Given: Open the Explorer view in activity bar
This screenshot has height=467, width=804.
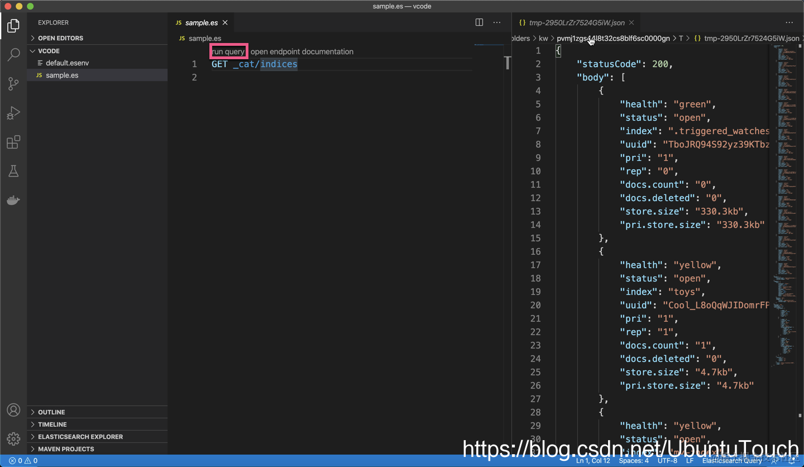Looking at the screenshot, I should (x=13, y=26).
